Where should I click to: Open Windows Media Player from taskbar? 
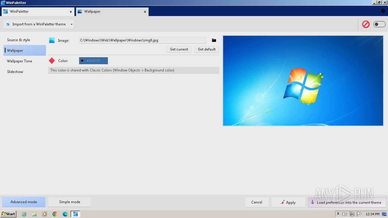[x=45, y=214]
